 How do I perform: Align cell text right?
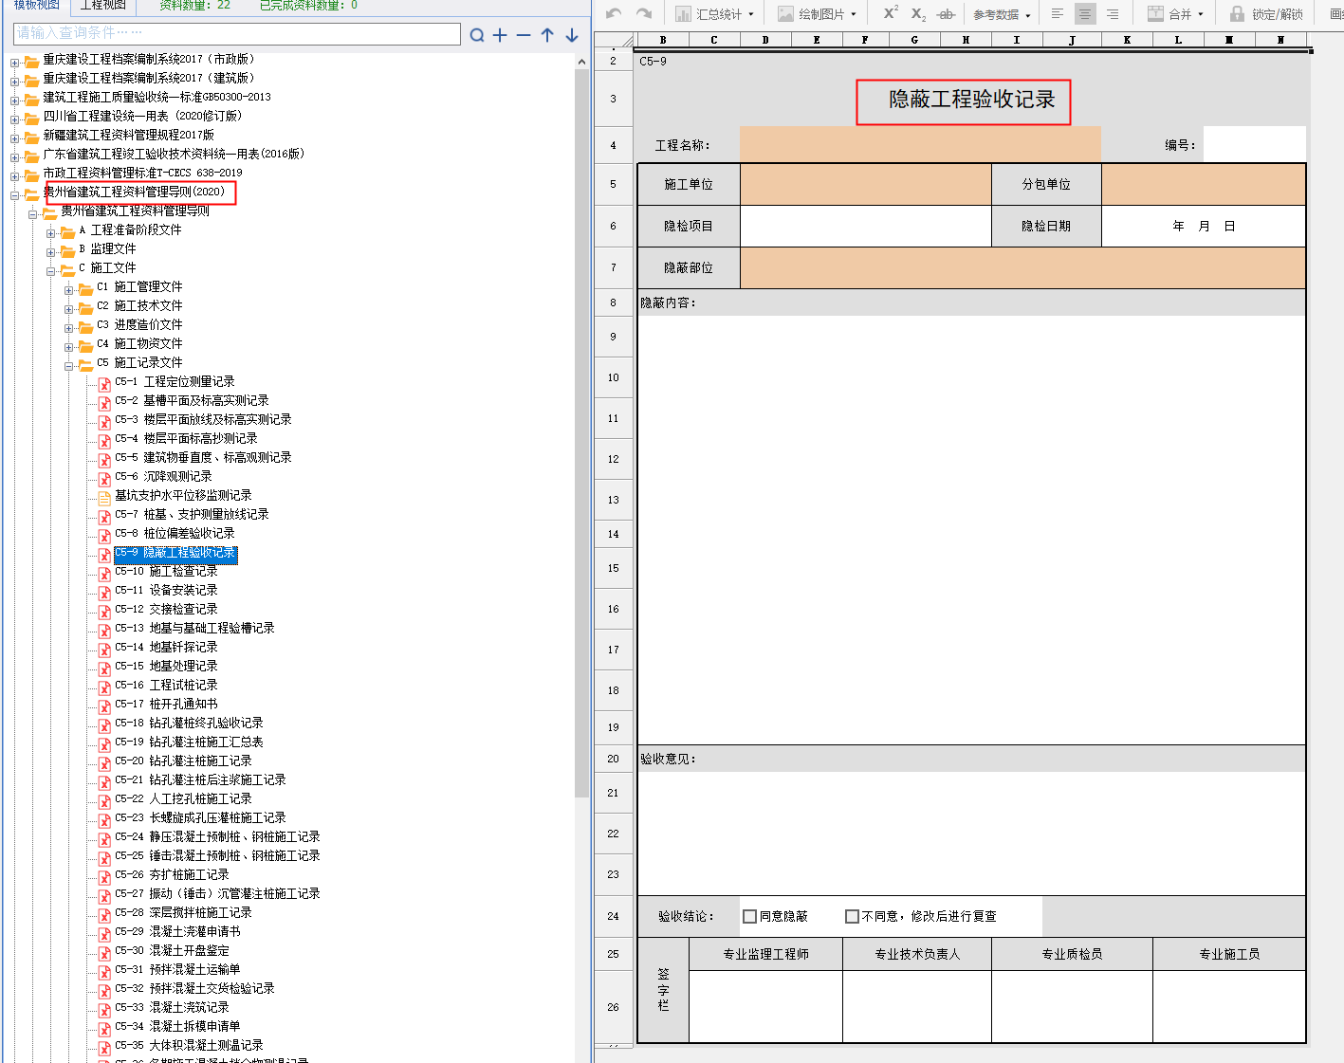(1113, 13)
